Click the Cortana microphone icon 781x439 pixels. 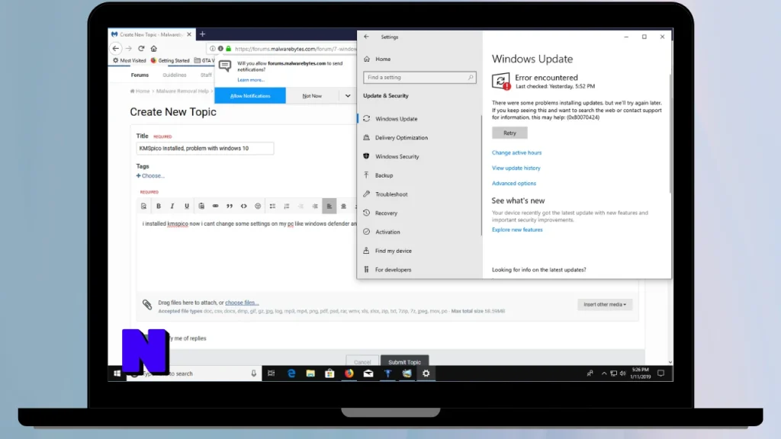(x=253, y=373)
